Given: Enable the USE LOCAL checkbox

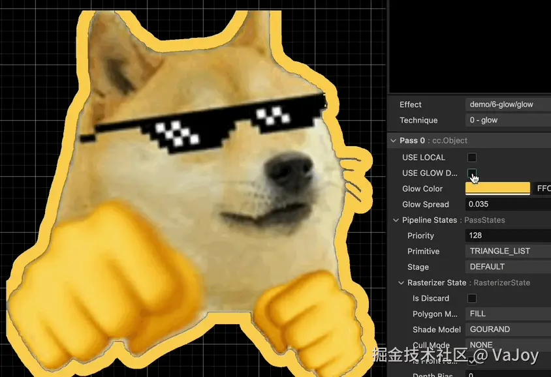Looking at the screenshot, I should click(x=472, y=157).
